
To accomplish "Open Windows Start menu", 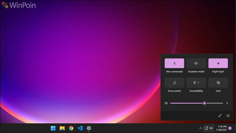I will click(53, 128).
